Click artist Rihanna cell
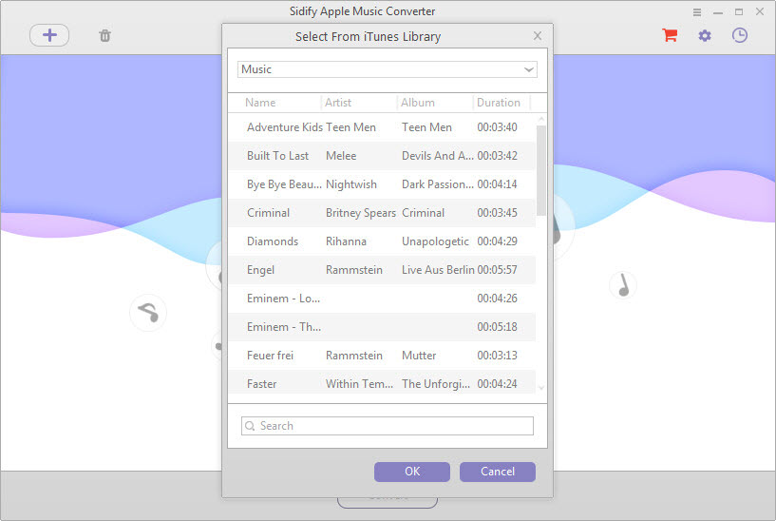Viewport: 776px width, 521px height. (346, 241)
